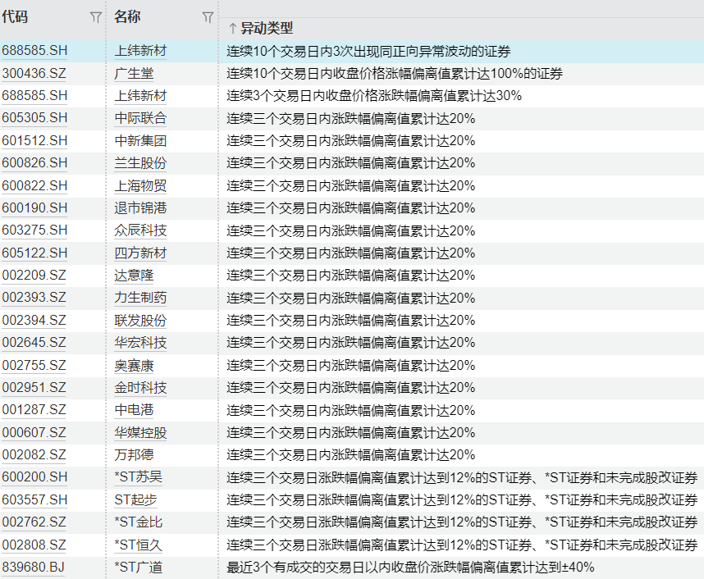Image resolution: width=704 pixels, height=579 pixels.
Task: Open stock name link 兰生股份
Action: pos(140,163)
